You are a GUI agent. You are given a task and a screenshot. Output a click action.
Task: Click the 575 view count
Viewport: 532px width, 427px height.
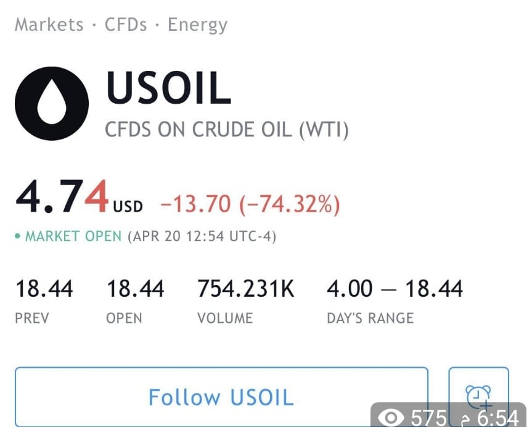click(x=429, y=418)
